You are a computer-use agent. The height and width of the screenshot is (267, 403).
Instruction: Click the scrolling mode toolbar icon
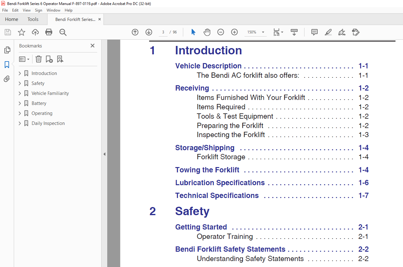pyautogui.click(x=294, y=32)
